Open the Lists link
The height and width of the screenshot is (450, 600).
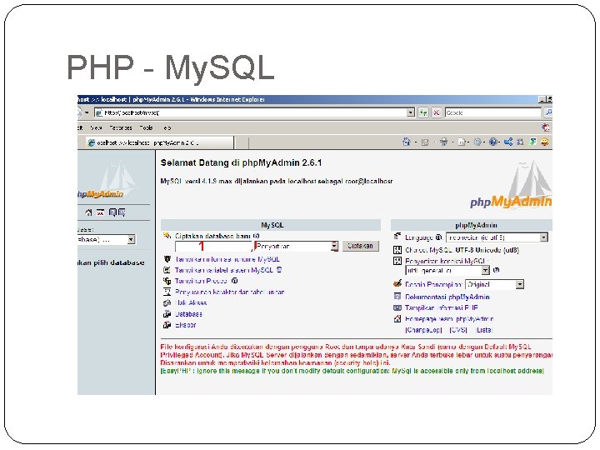click(x=483, y=330)
